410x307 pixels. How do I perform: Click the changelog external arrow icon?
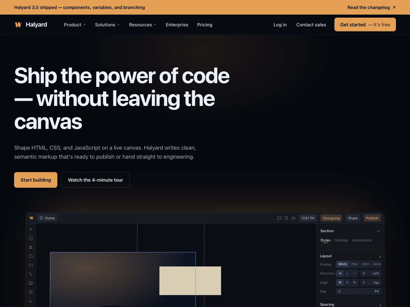(394, 7)
